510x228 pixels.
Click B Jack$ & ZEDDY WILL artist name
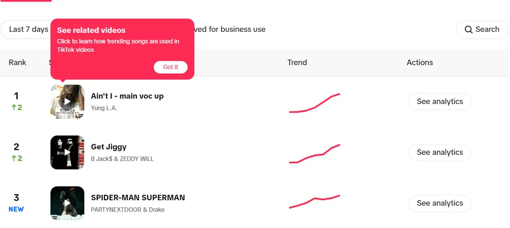tap(122, 159)
